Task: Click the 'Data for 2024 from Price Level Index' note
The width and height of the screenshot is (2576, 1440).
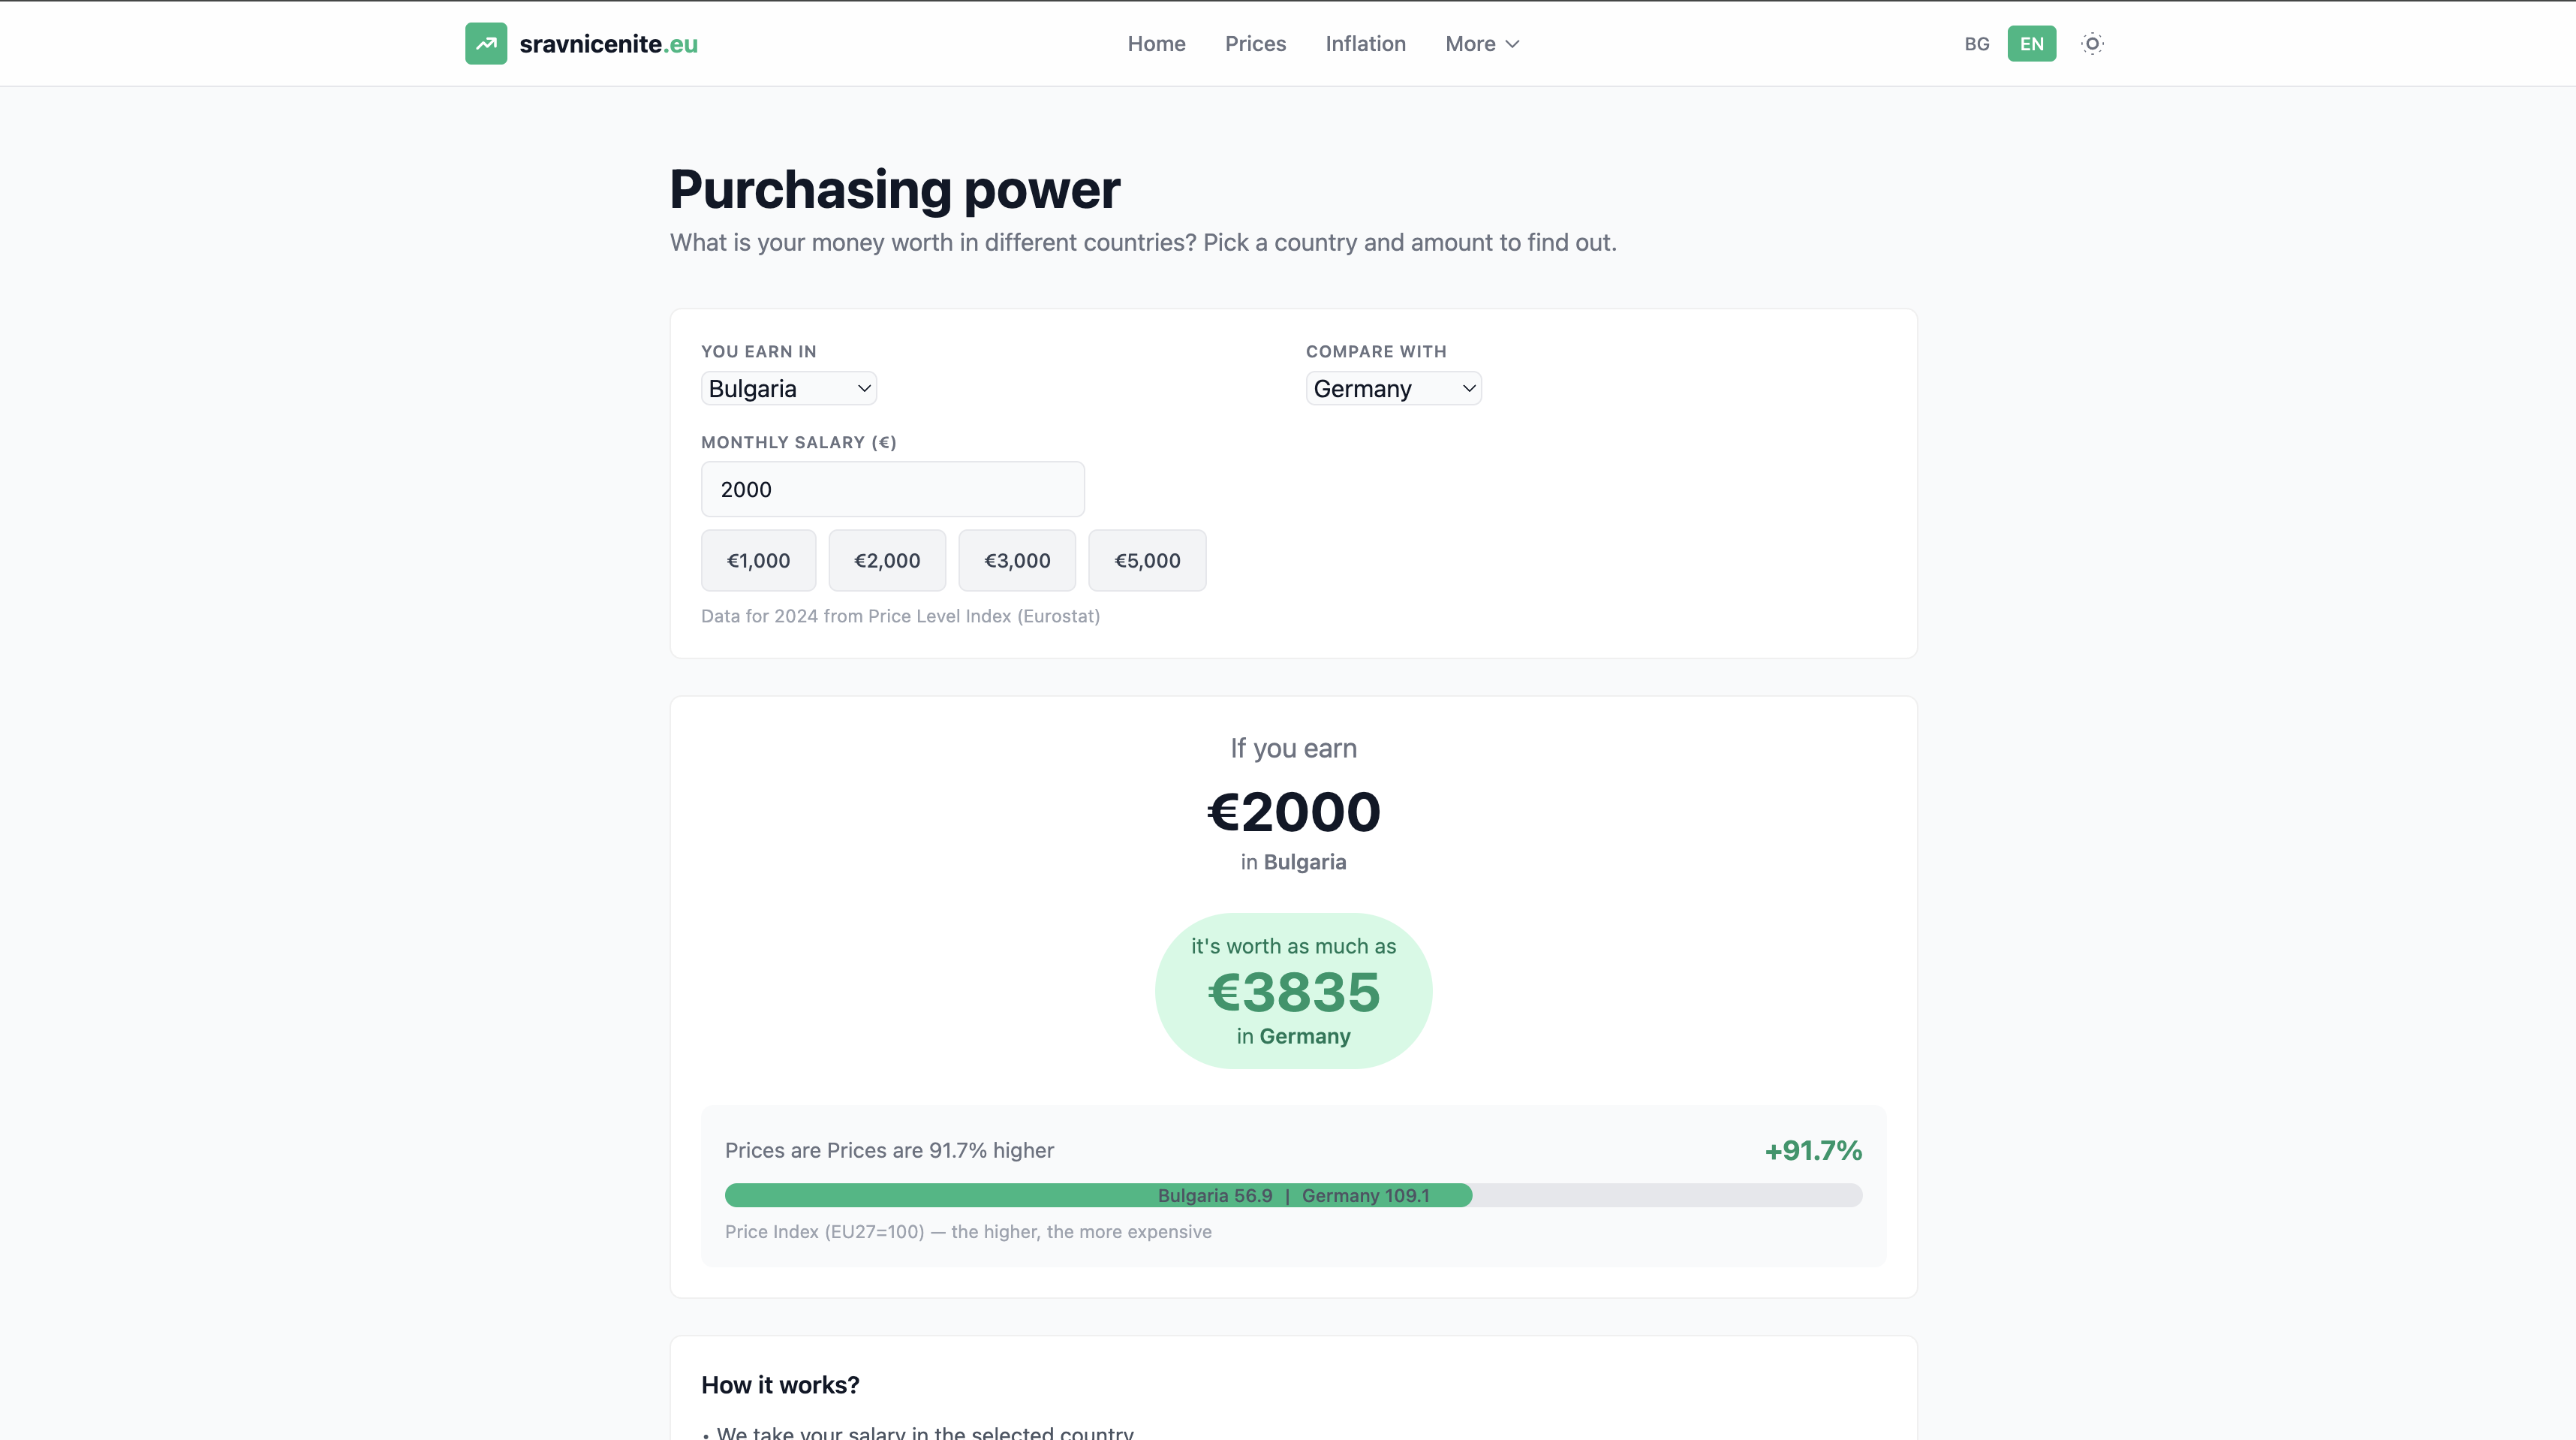Action: point(900,616)
